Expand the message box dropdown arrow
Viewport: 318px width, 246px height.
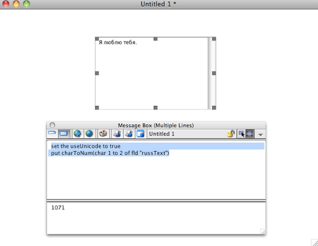(261, 135)
